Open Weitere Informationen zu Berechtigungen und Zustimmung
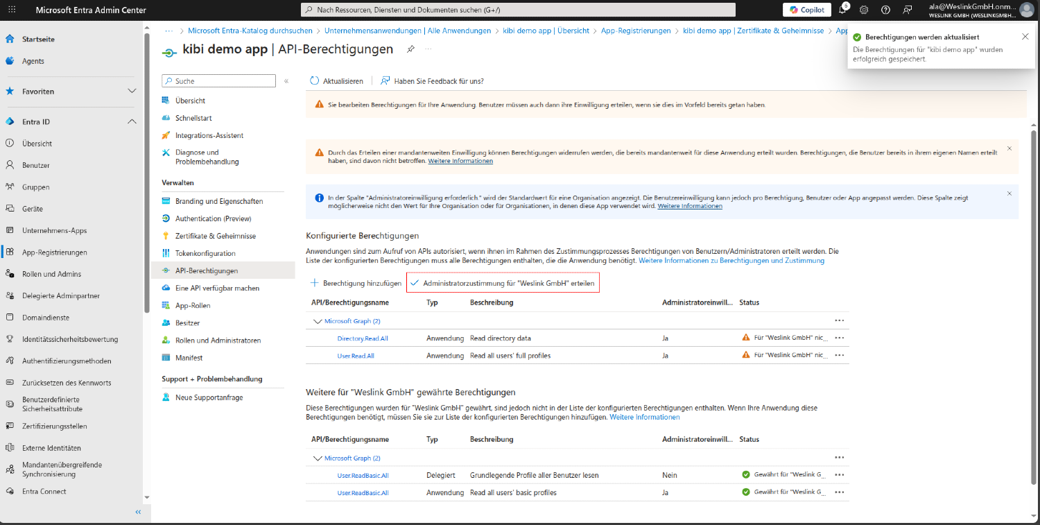The width and height of the screenshot is (1040, 525). 731,261
